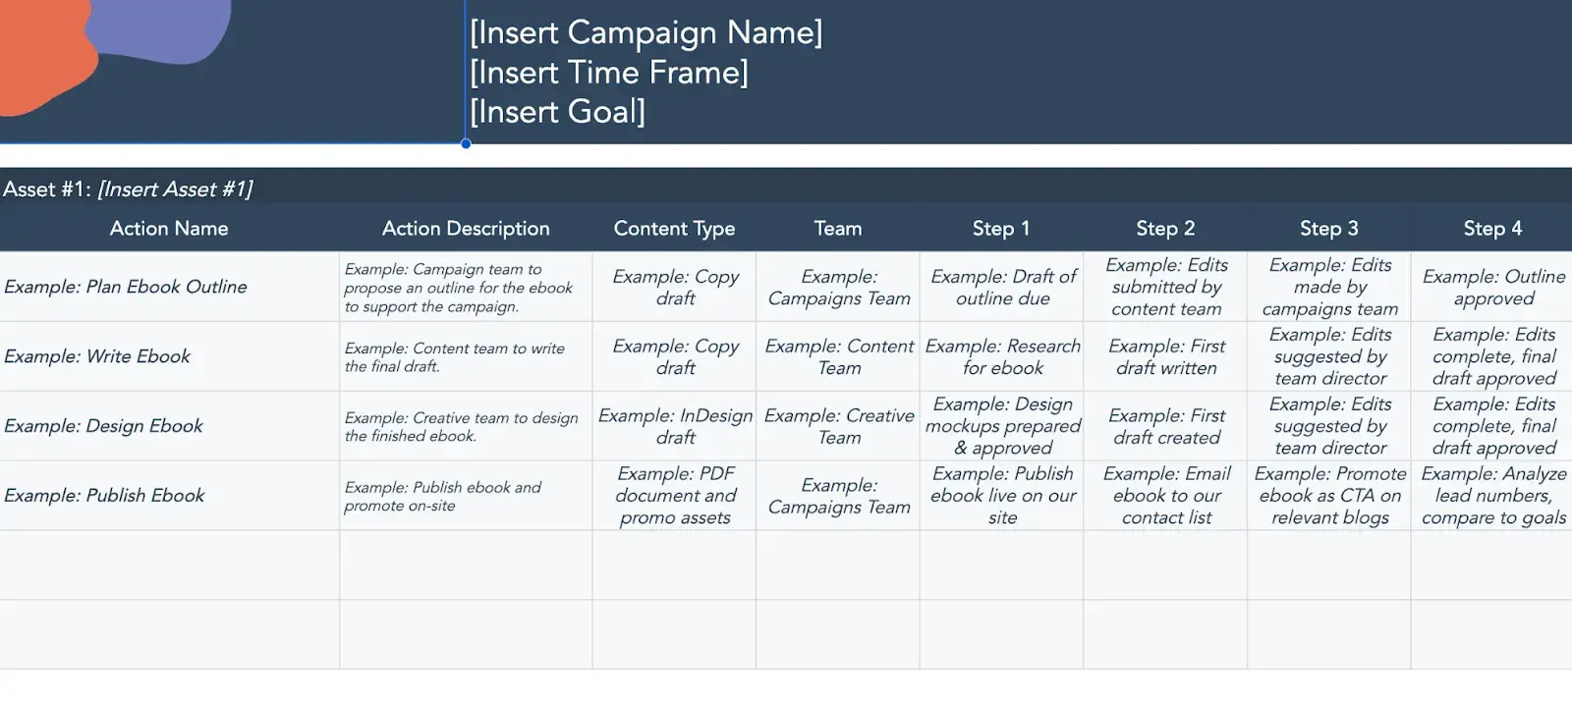
Task: Select the 'Action Description' column header
Action: pos(466,228)
